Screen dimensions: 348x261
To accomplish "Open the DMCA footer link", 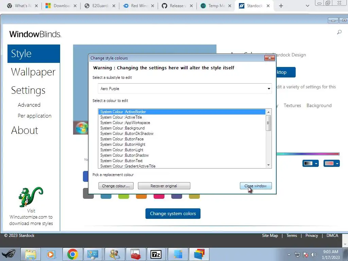I will point(332,236).
